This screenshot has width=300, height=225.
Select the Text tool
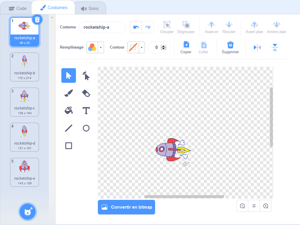(86, 111)
